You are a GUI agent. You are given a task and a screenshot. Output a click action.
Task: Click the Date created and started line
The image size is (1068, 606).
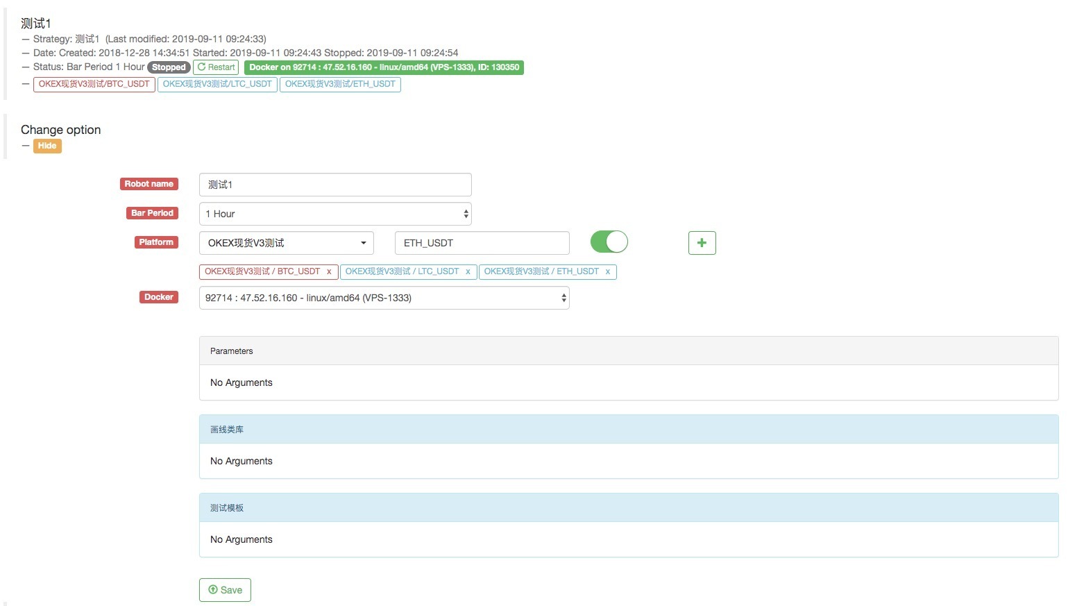coord(246,53)
